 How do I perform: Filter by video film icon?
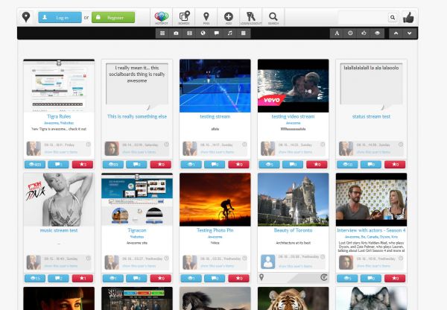[189, 33]
